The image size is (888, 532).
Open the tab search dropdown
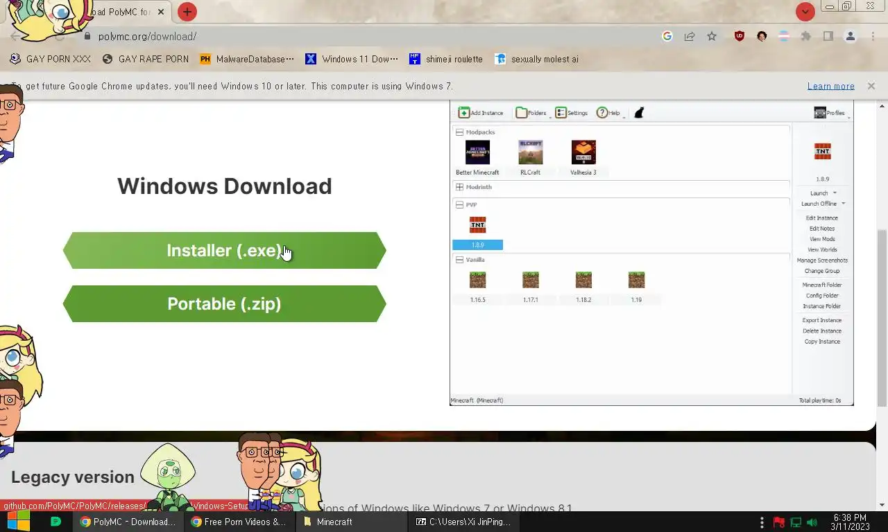805,12
